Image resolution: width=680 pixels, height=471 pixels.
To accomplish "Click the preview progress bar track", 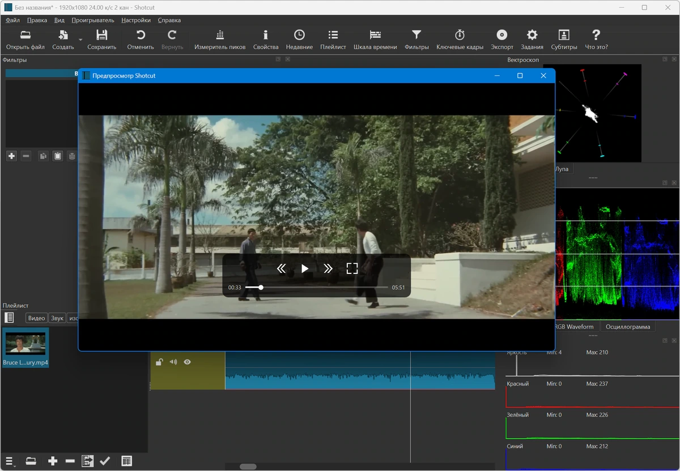I will coord(317,288).
